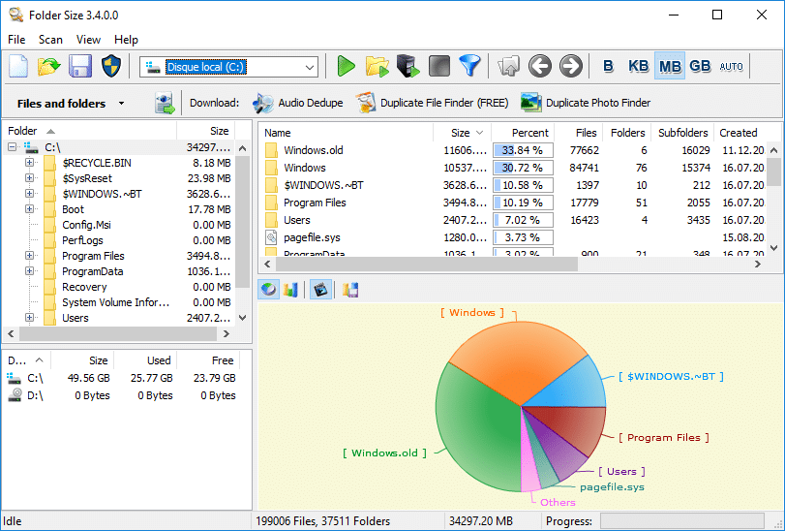Open the Disque local (C:) drive dropdown
Screen dimensions: 785x531
(x=310, y=67)
